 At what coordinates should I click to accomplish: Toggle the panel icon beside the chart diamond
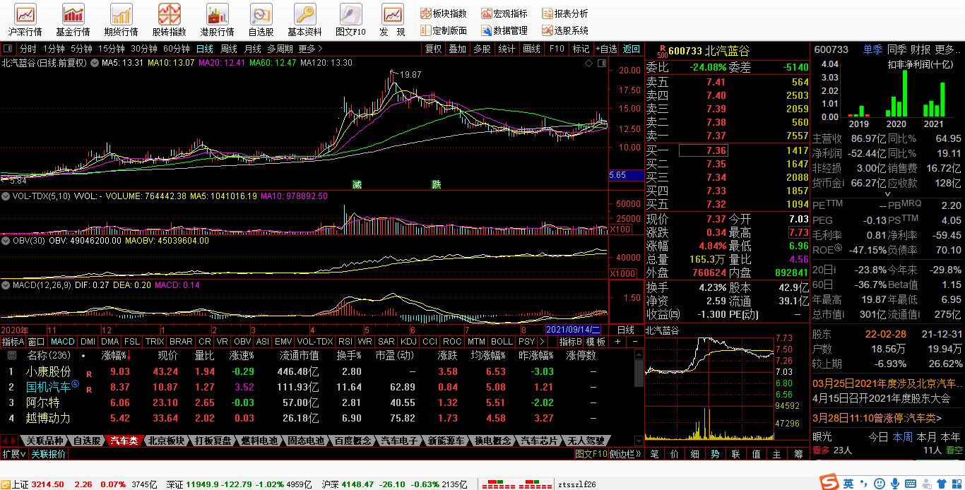coord(601,63)
